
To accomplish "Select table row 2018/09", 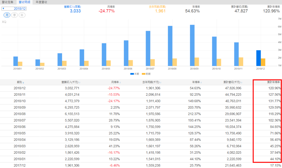I will tap(141, 108).
